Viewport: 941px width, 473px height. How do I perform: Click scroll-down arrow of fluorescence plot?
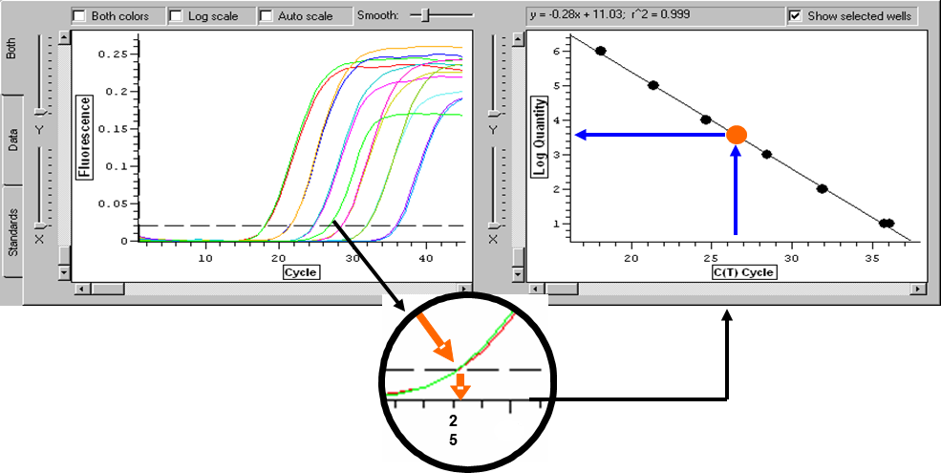tap(64, 272)
